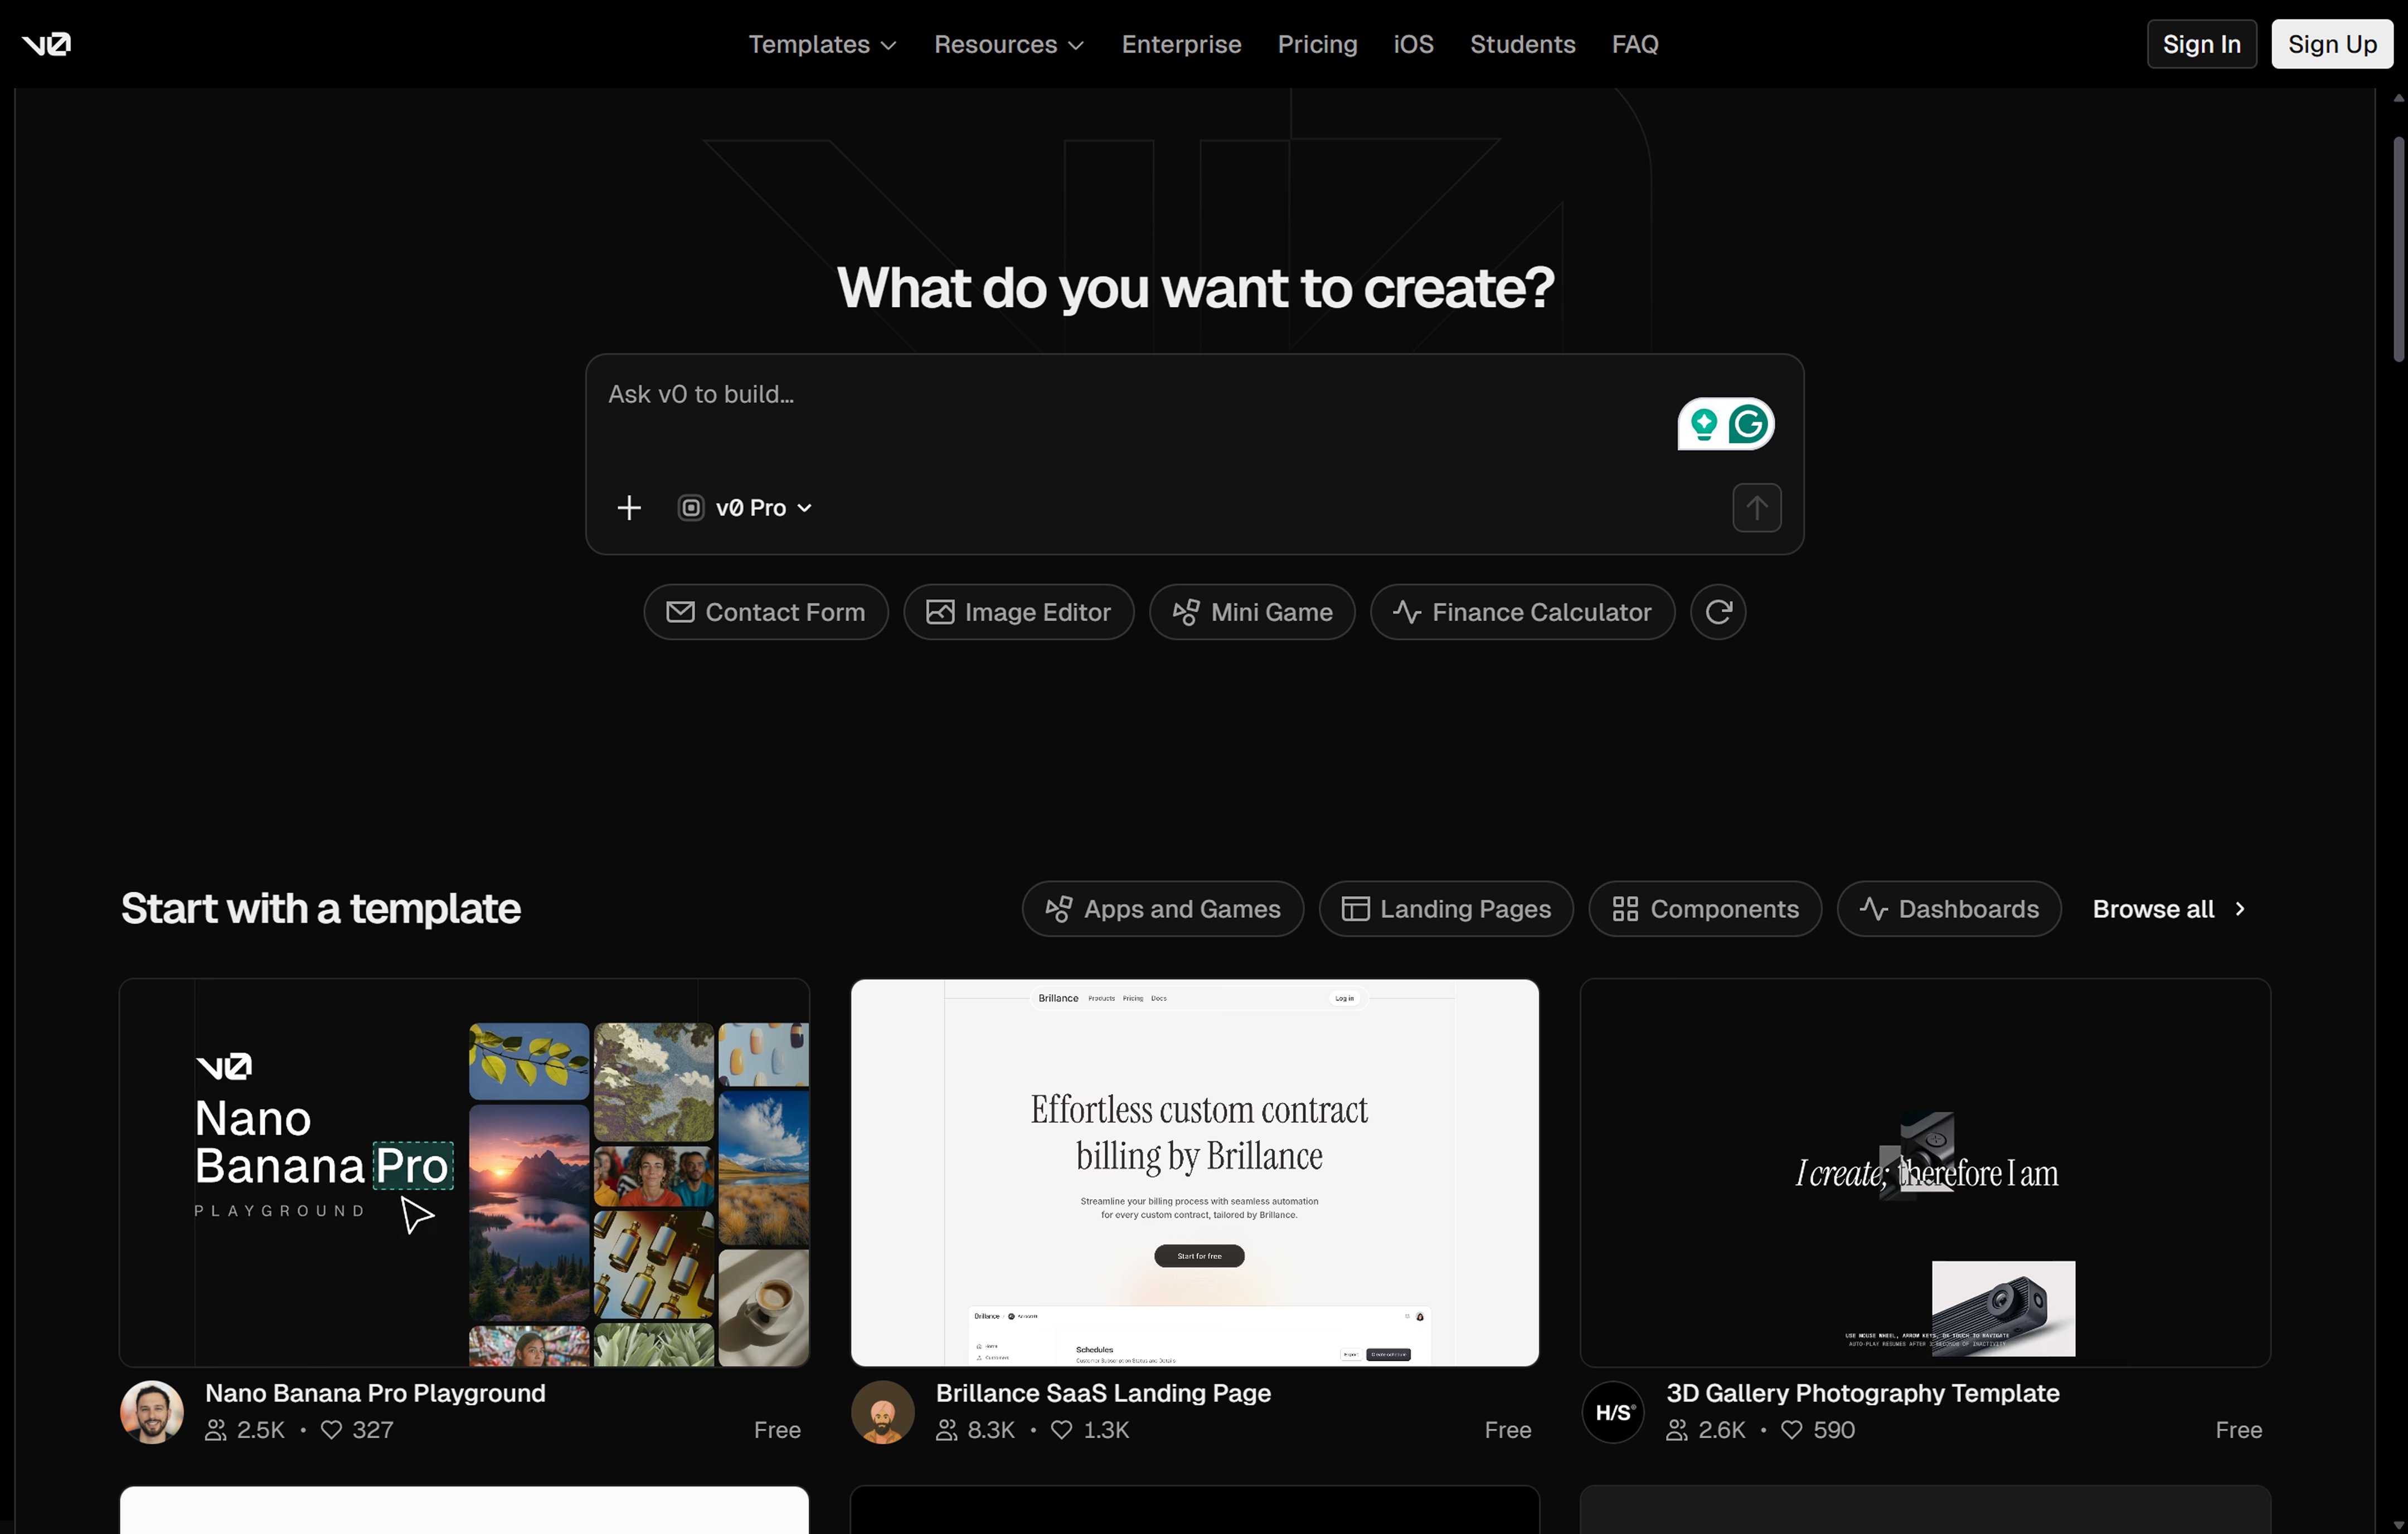The width and height of the screenshot is (2408, 1534).
Task: Click the page's vertical scrollbar thumb
Action: coord(2398,250)
